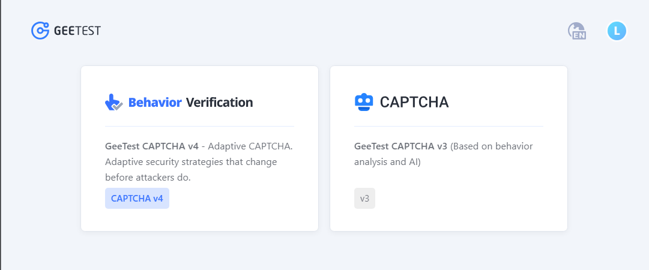Click the GEETEST wordmark text
Screen dimensions: 649x270
click(77, 31)
